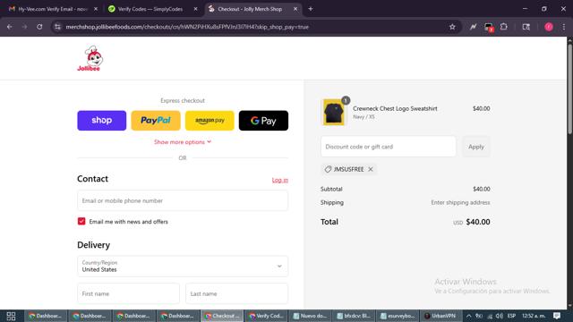Click the Crewneck Chest Logo Sweatshirt text

pyautogui.click(x=395, y=108)
